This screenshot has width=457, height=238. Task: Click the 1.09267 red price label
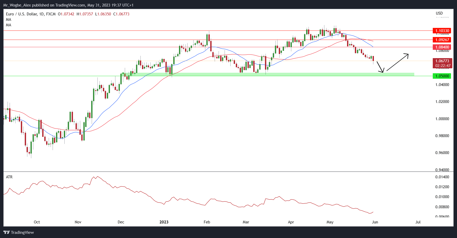pyautogui.click(x=442, y=40)
